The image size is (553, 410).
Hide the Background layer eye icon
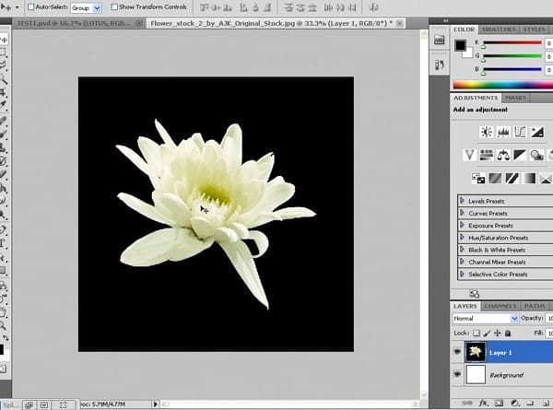[457, 374]
